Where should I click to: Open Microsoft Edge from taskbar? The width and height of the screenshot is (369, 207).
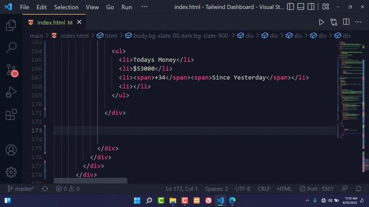click(x=232, y=201)
